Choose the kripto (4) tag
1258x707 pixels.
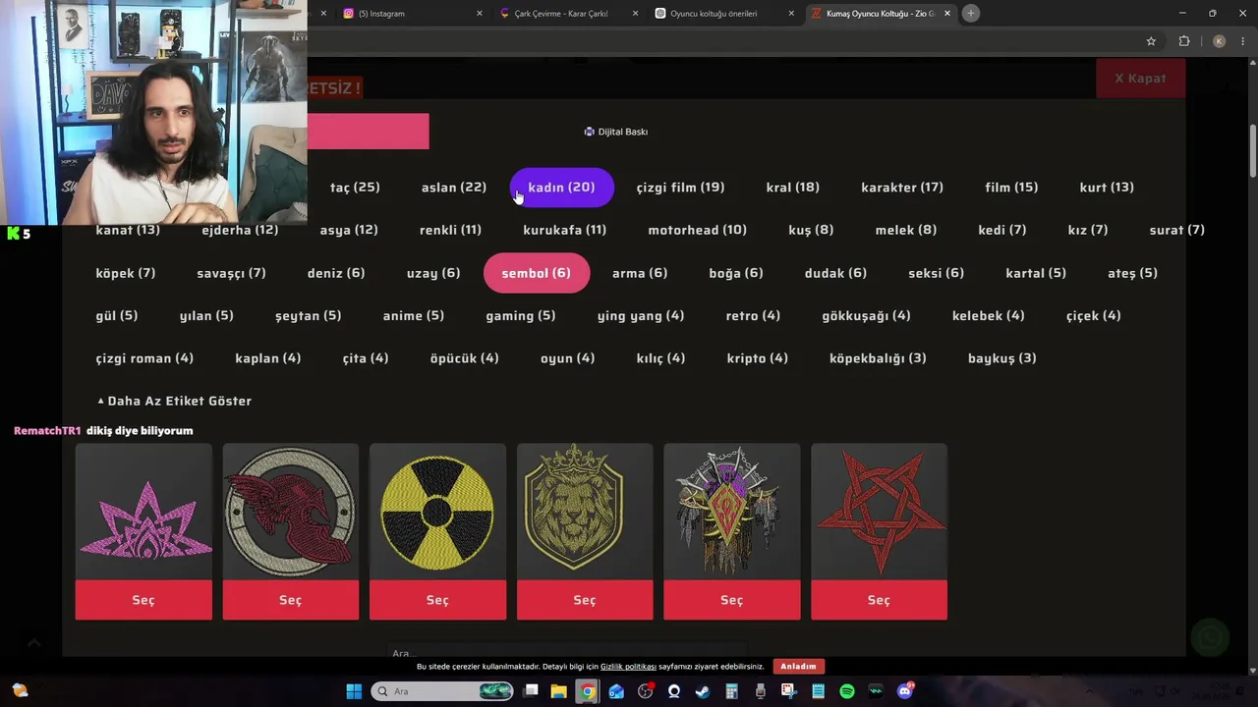(757, 358)
